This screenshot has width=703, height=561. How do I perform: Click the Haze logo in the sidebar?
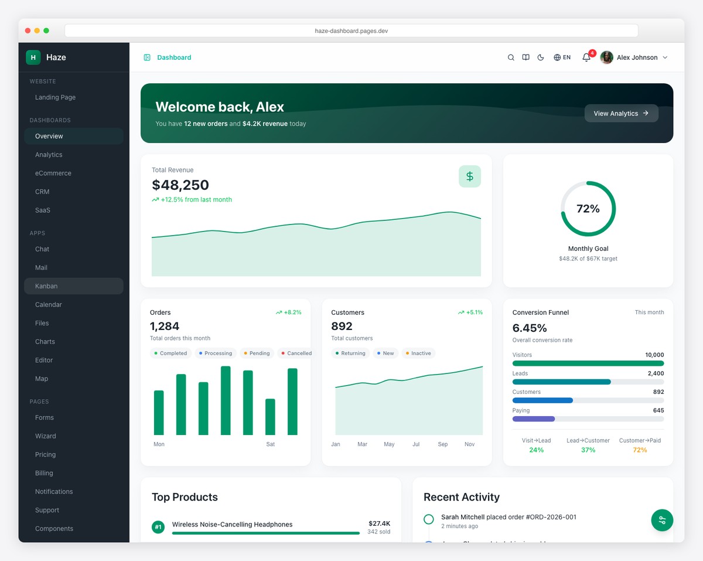[46, 57]
